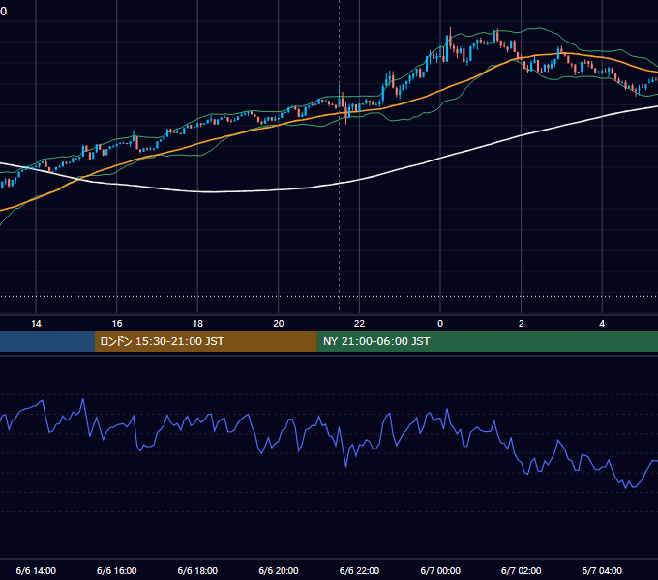The width and height of the screenshot is (658, 580).
Task: Click the 6/6 20:00 time label
Action: coord(279,570)
